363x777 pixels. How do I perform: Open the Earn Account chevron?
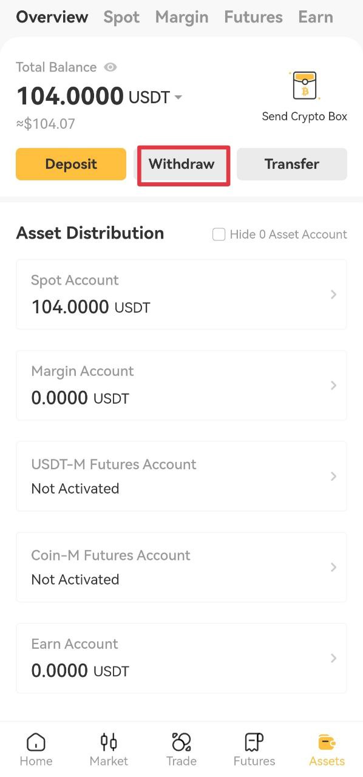[x=333, y=658]
